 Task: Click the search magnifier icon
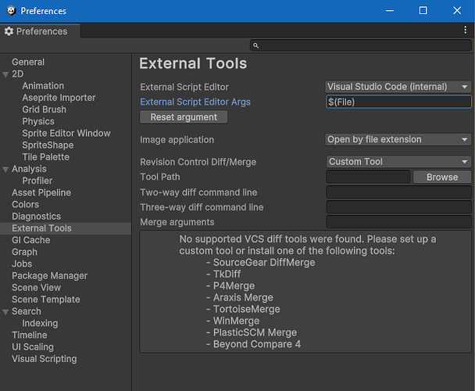[x=256, y=45]
